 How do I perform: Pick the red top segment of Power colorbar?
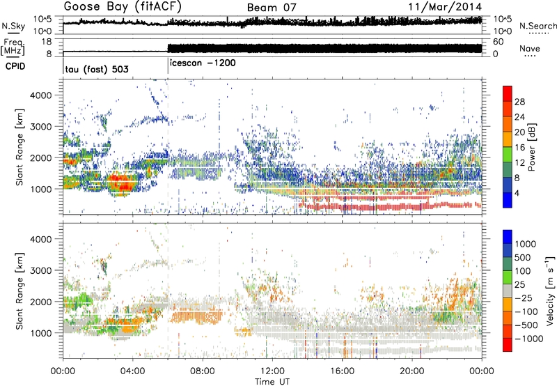[x=508, y=93]
